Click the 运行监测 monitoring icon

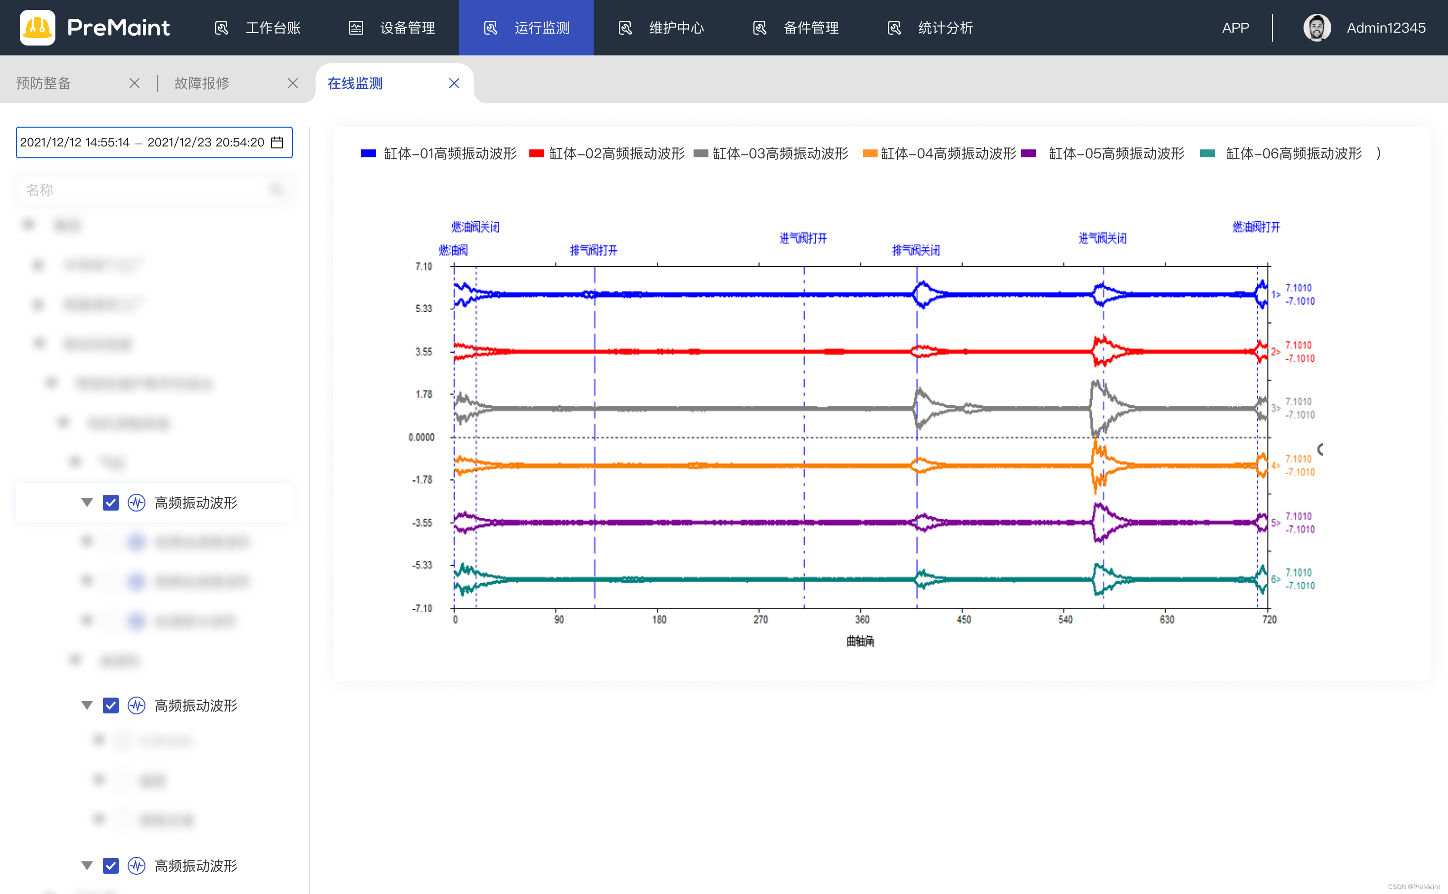click(x=491, y=27)
